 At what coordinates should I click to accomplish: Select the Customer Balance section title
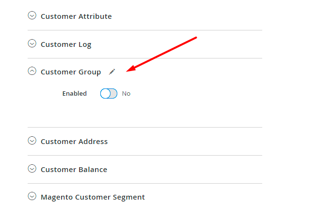tap(74, 170)
